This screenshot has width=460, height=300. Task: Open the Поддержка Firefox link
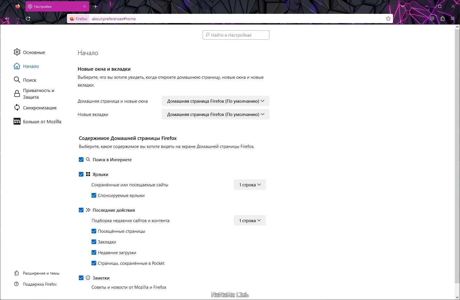pos(40,284)
